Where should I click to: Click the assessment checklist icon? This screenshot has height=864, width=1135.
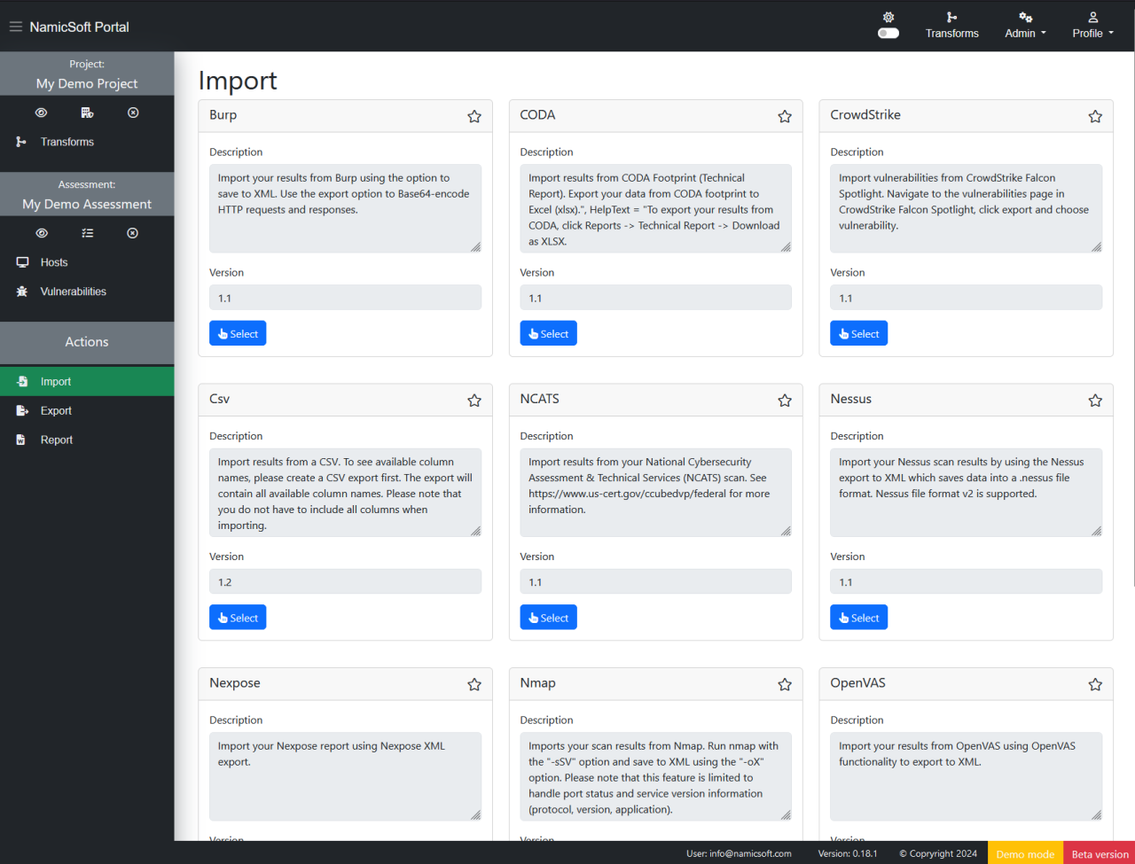pos(87,232)
